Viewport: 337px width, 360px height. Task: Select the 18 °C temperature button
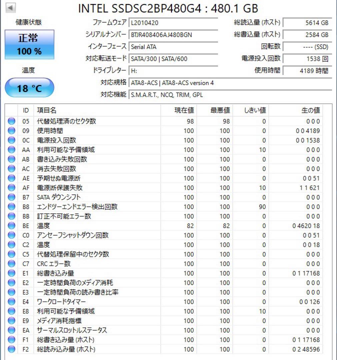29,88
